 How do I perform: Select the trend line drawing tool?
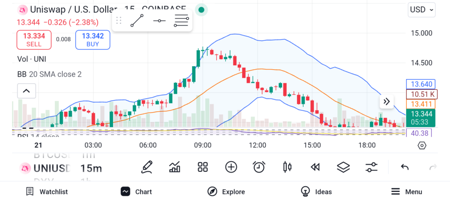pos(137,21)
